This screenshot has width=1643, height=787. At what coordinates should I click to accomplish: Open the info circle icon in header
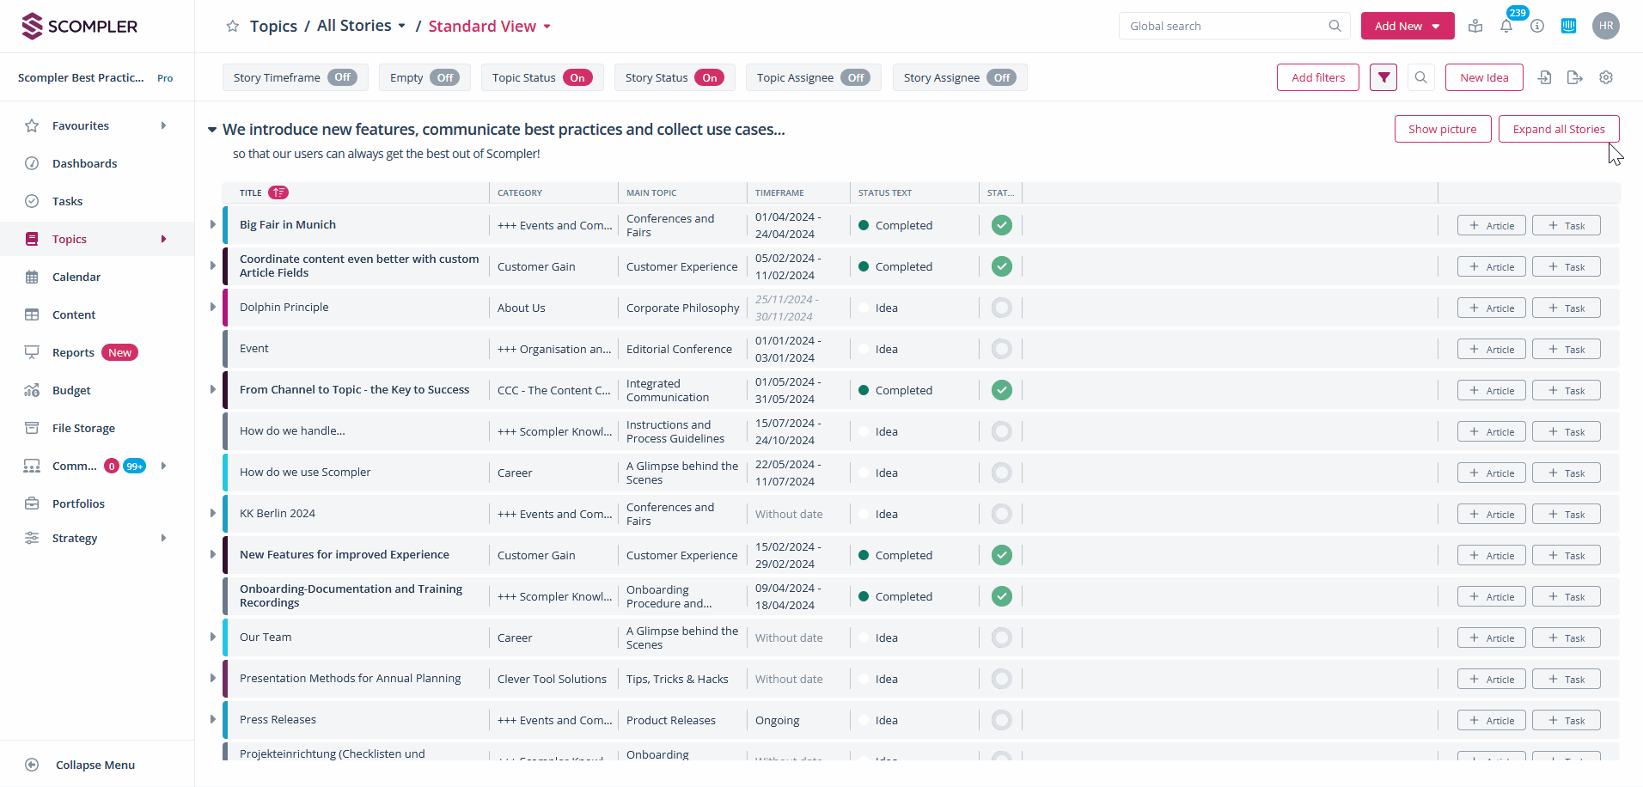point(1537,27)
